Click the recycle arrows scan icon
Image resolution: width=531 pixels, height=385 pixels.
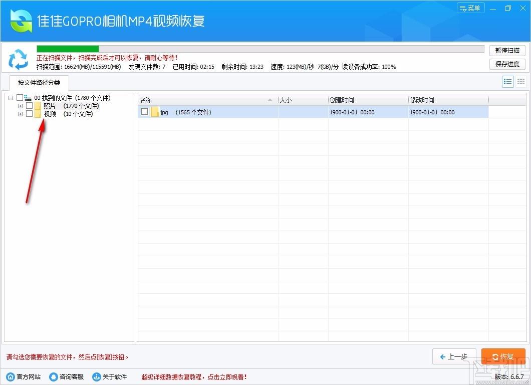[19, 59]
